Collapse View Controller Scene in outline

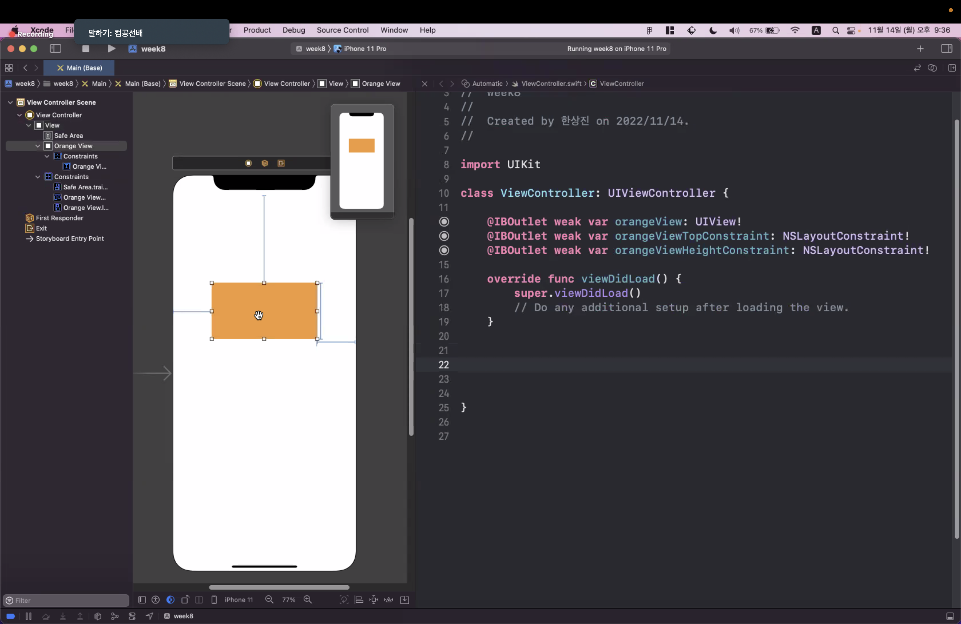pyautogui.click(x=10, y=103)
